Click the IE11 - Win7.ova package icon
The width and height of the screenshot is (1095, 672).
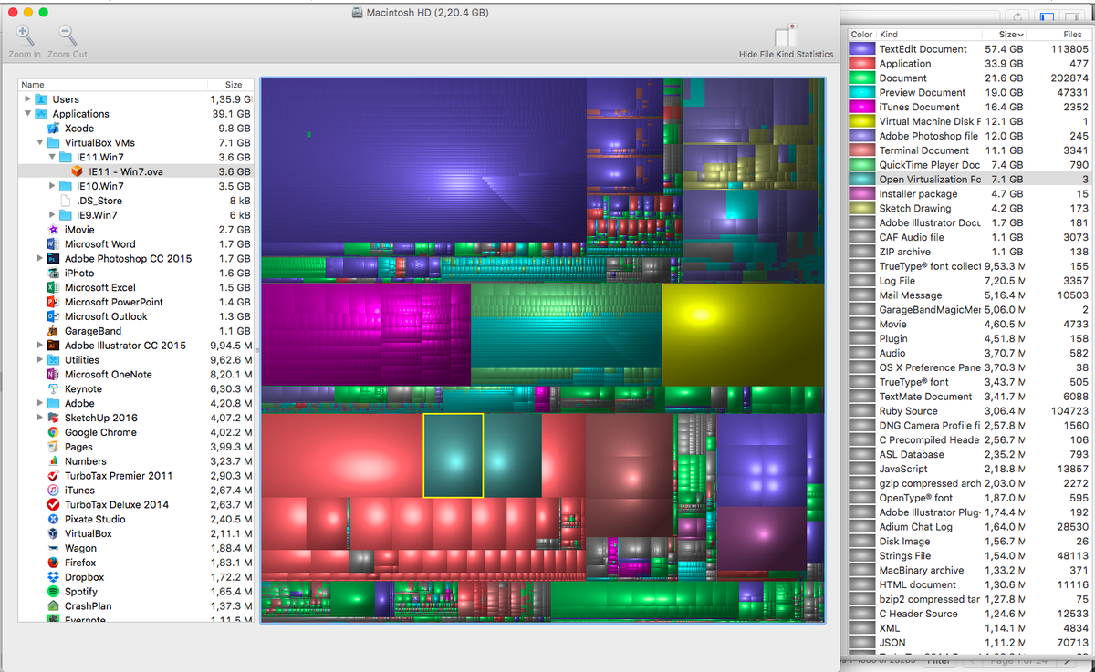(78, 171)
